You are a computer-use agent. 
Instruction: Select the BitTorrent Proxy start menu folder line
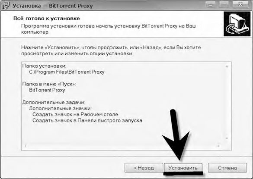tap(47, 90)
